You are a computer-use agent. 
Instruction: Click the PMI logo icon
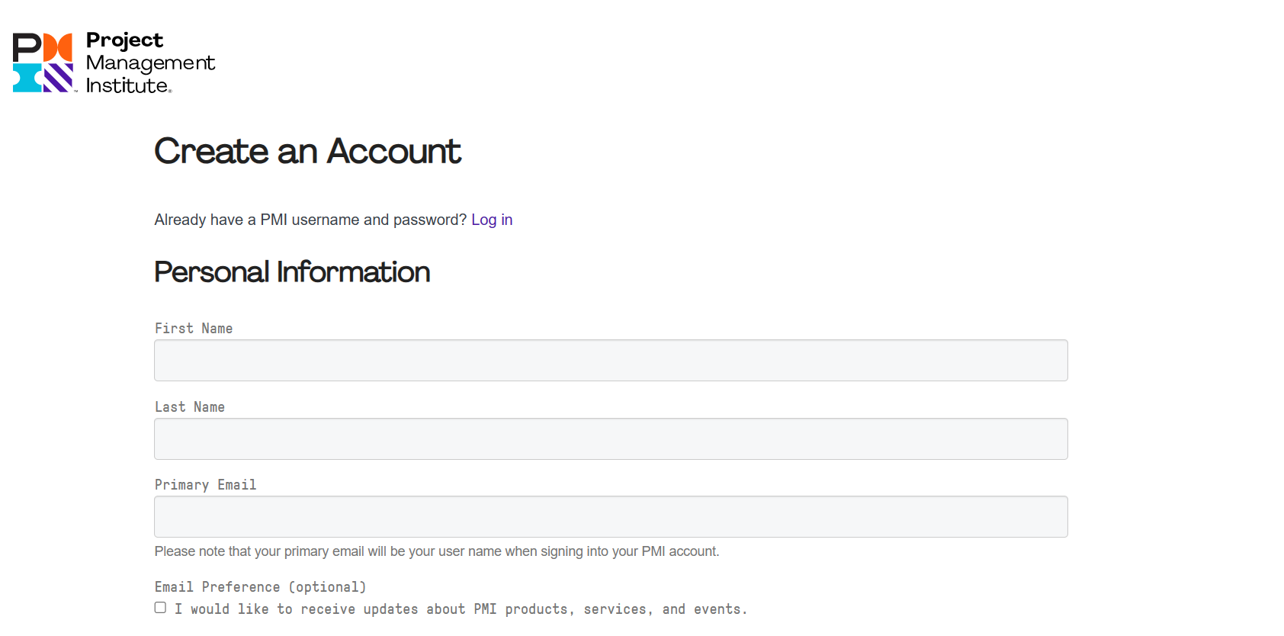[x=43, y=63]
